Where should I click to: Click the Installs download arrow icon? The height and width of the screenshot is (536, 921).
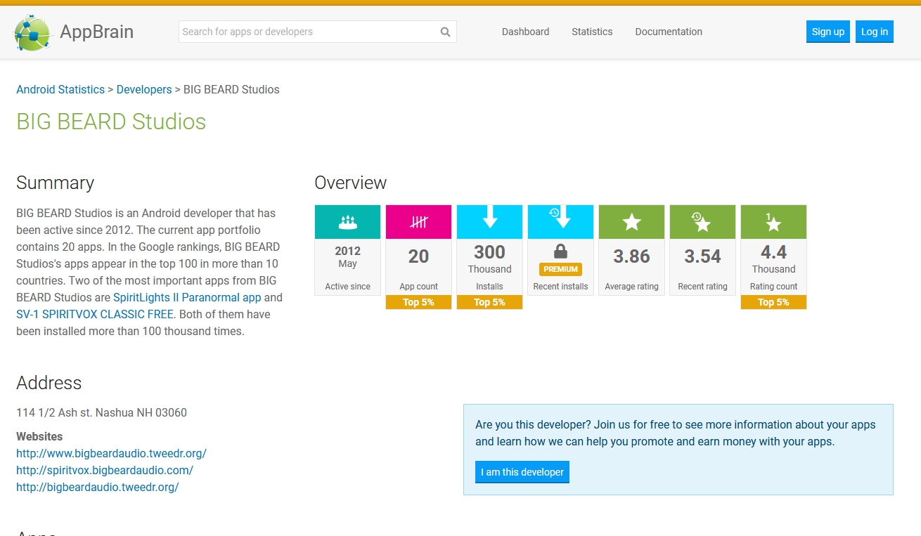[490, 217]
